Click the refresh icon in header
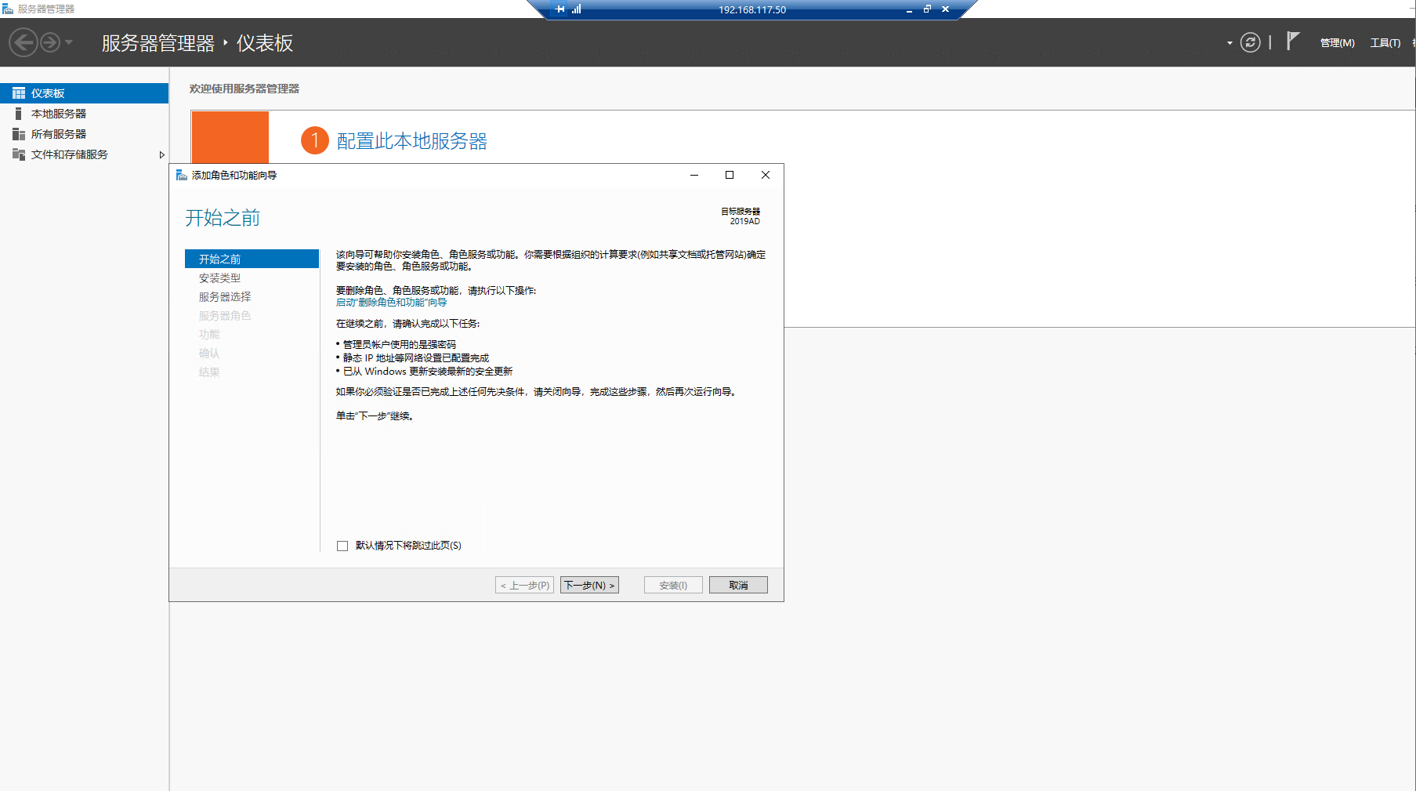1416x791 pixels. pos(1251,42)
